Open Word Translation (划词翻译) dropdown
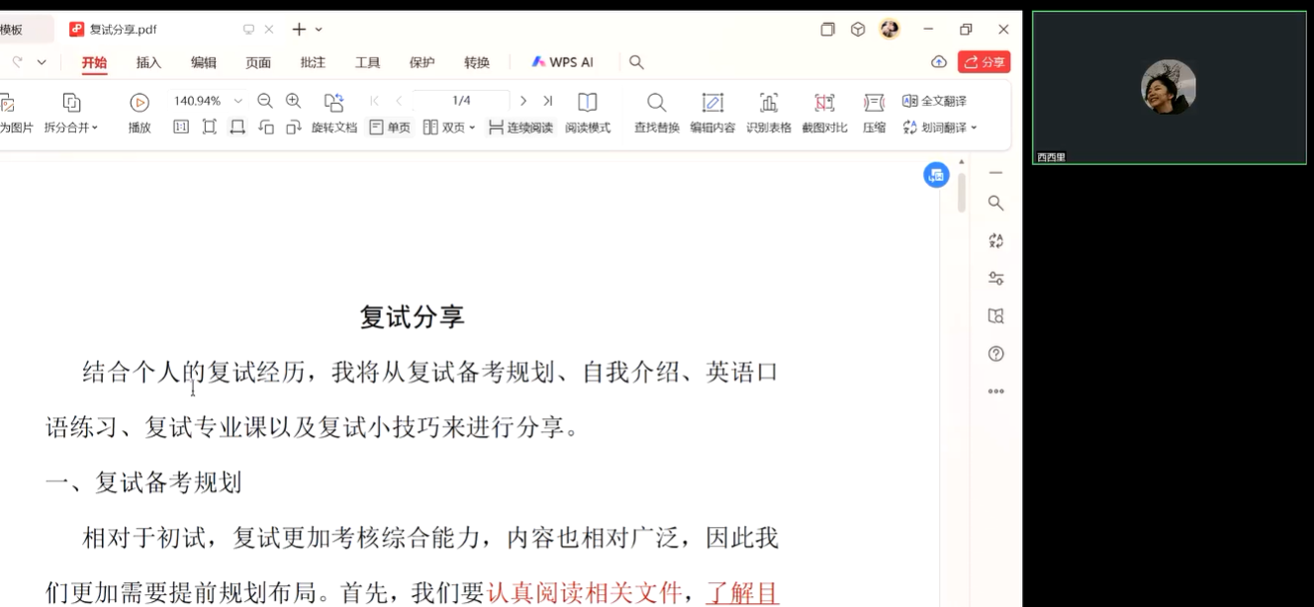The image size is (1314, 607). (940, 128)
